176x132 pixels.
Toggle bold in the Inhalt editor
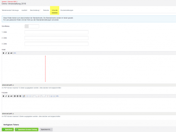3,53
